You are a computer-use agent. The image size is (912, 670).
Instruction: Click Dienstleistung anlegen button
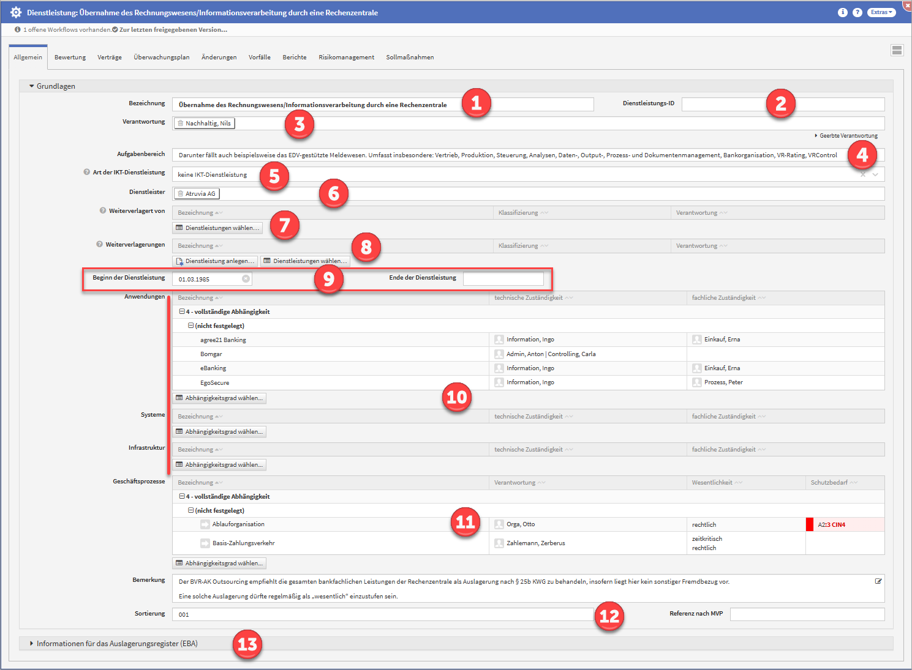(215, 261)
